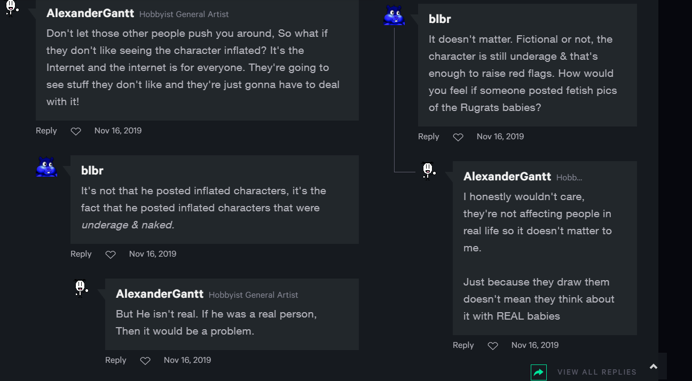The height and width of the screenshot is (381, 692).
Task: Open AlexanderGantt's profile from top comment
Action: [90, 13]
